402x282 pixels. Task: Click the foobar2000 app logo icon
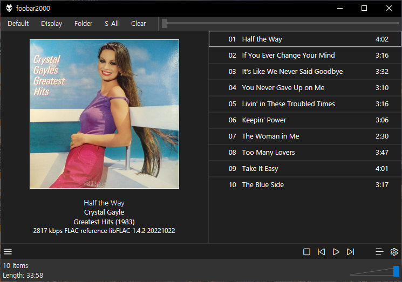(9, 8)
